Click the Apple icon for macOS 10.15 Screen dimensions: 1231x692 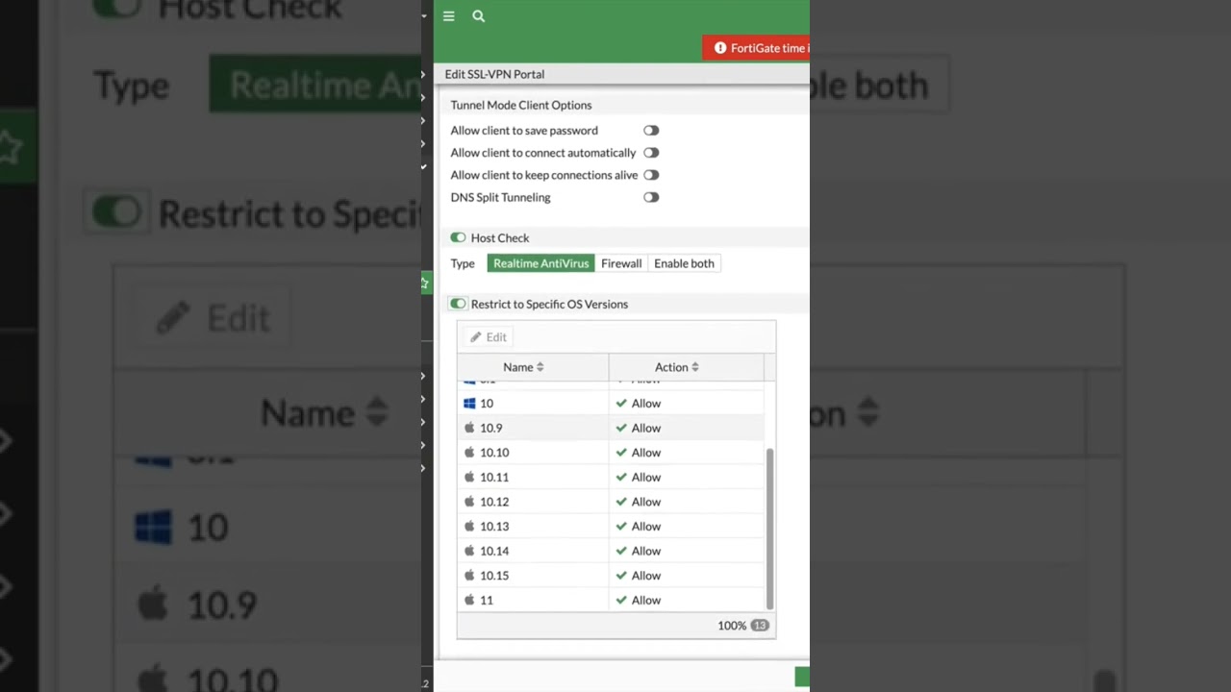coord(469,575)
